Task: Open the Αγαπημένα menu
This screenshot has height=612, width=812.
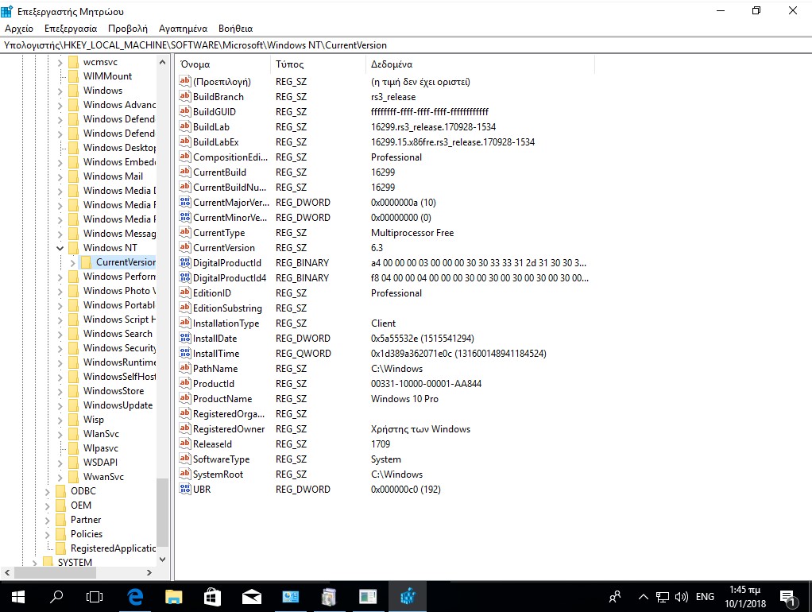Action: 183,29
